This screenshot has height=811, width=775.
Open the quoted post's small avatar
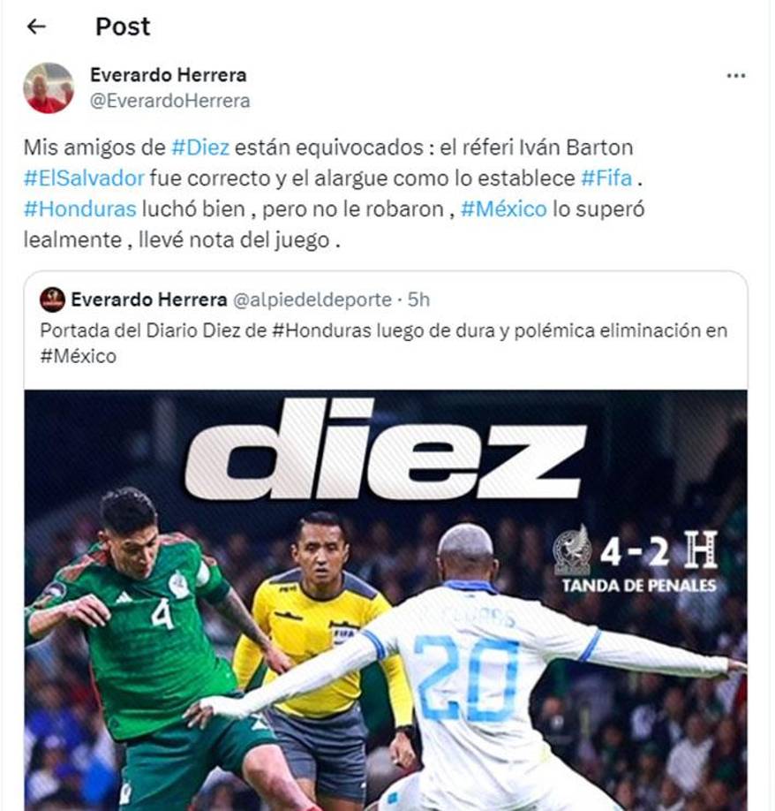point(52,300)
